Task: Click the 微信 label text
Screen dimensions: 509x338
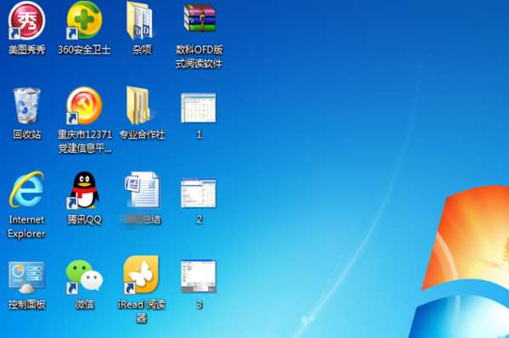Action: tap(84, 305)
